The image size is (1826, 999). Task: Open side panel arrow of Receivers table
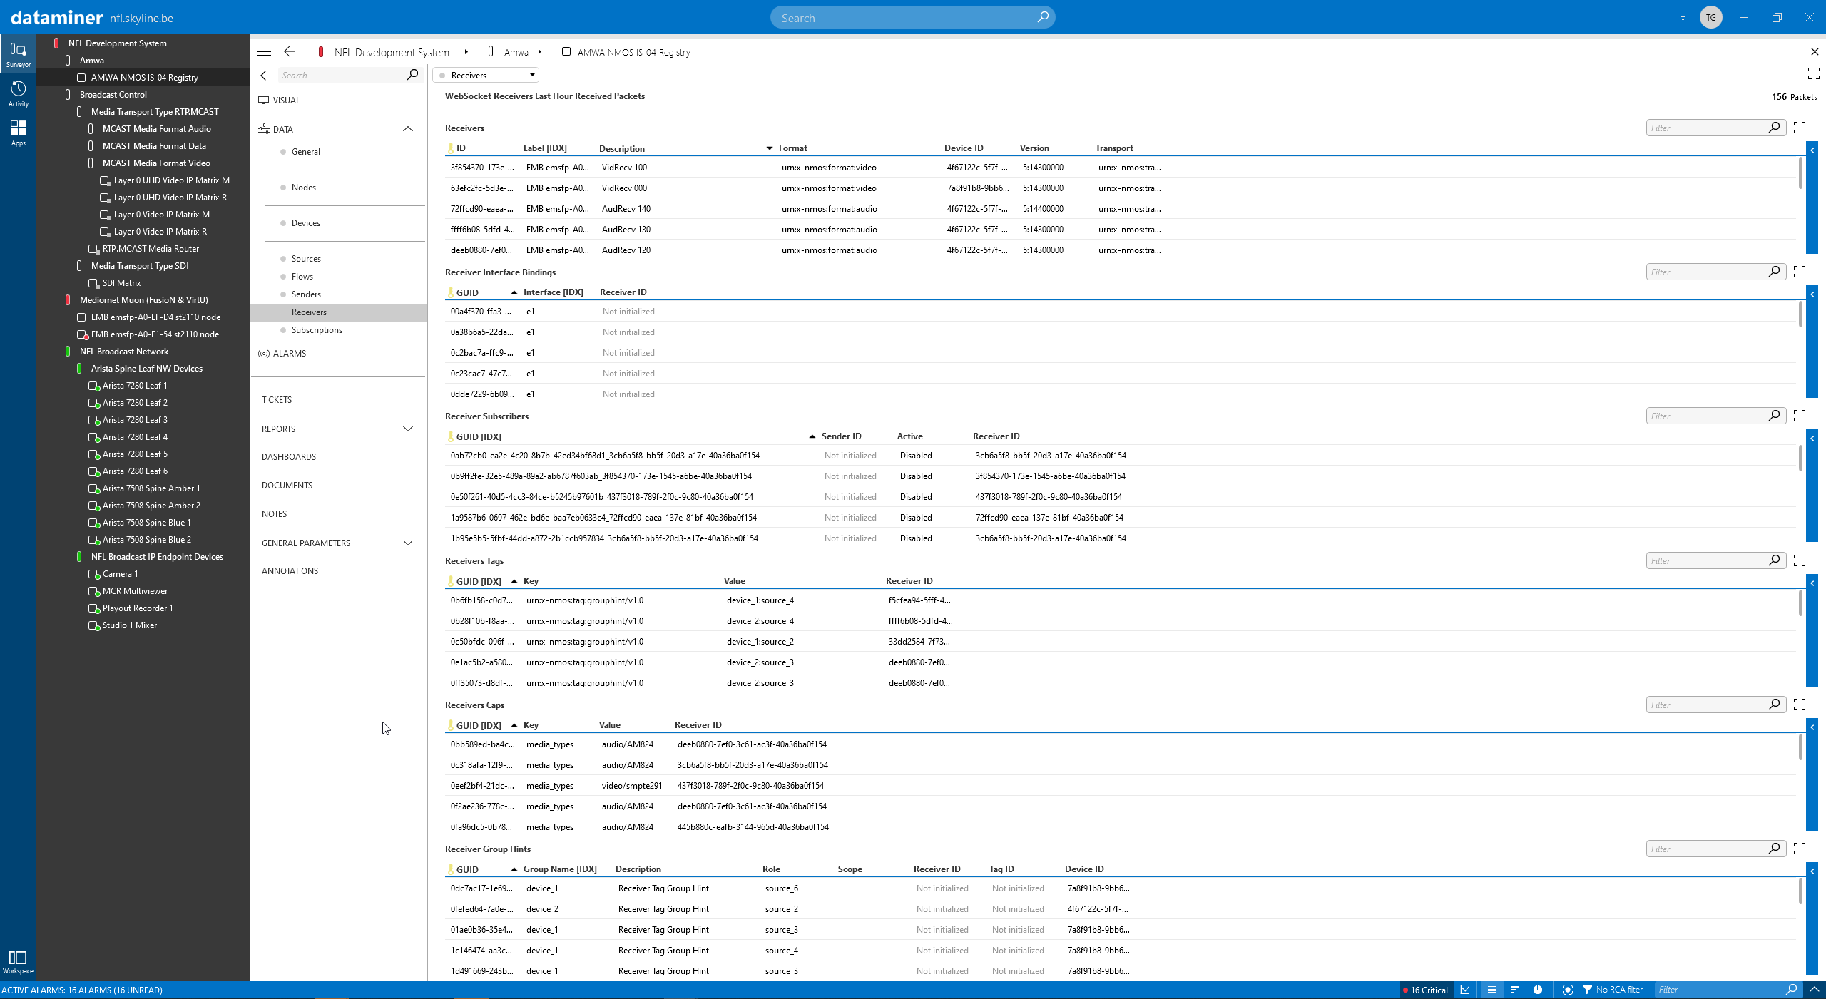(x=1812, y=150)
